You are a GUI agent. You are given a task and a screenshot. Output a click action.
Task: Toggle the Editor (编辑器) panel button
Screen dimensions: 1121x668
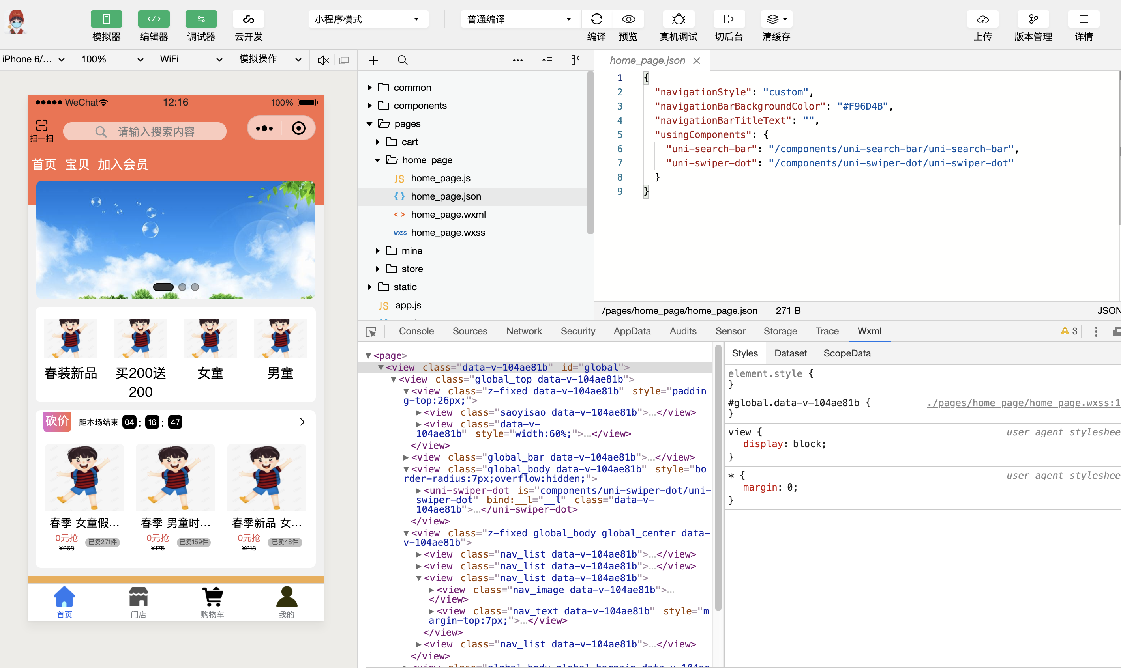(x=154, y=19)
